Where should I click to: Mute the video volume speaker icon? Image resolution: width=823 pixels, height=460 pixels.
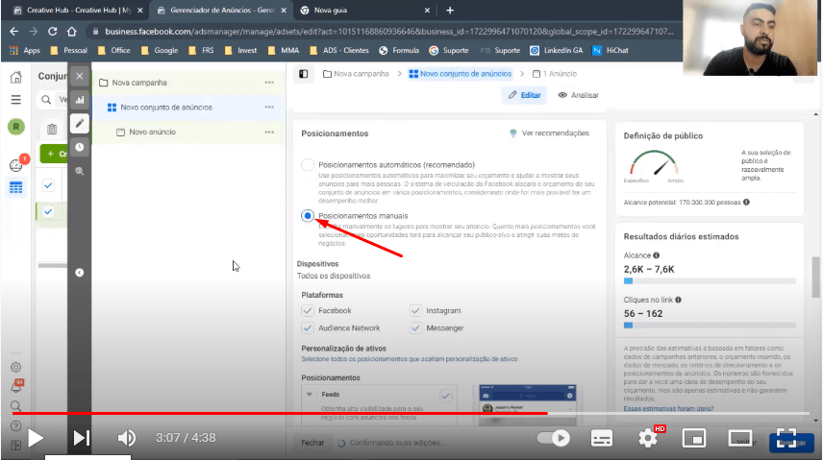[126, 438]
